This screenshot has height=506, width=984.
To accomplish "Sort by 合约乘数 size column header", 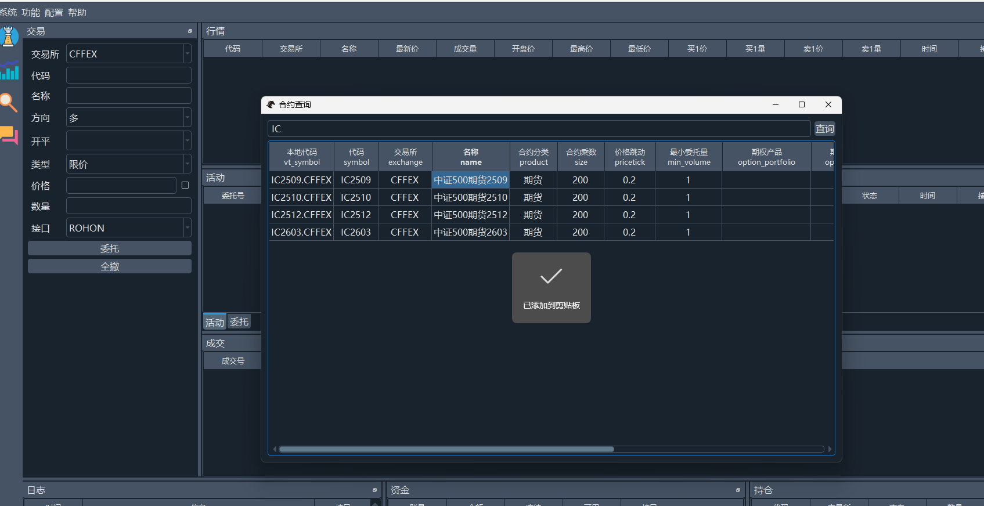I will click(x=581, y=157).
